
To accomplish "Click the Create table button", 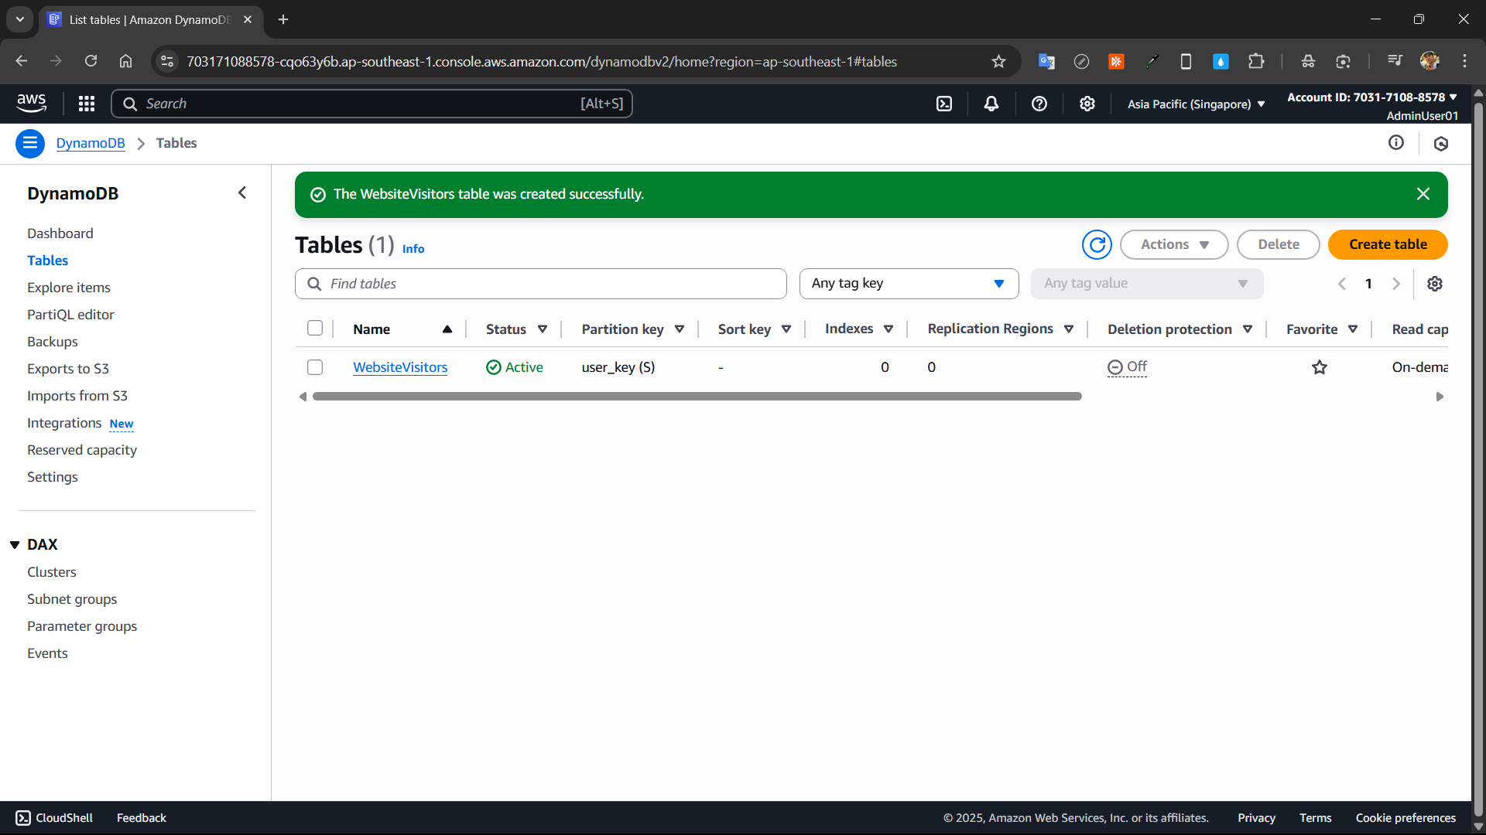I will [1388, 244].
